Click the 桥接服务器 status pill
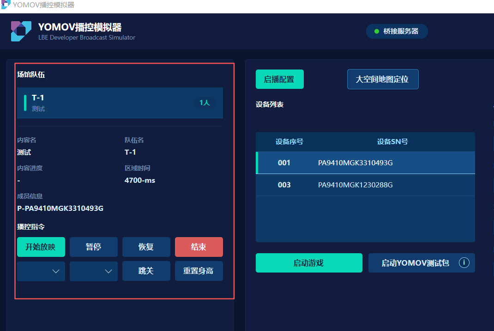494x331 pixels. 397,31
